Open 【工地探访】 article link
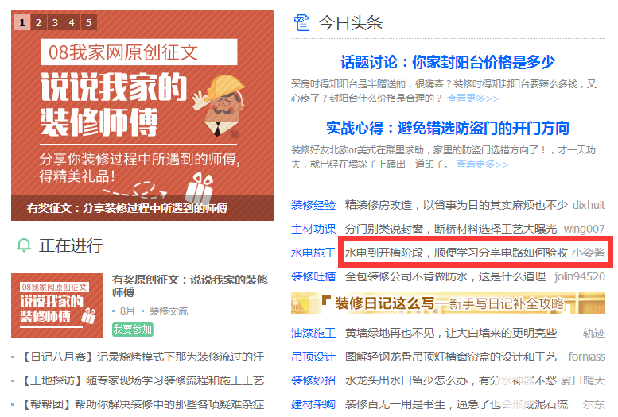618x417 pixels. (142, 380)
